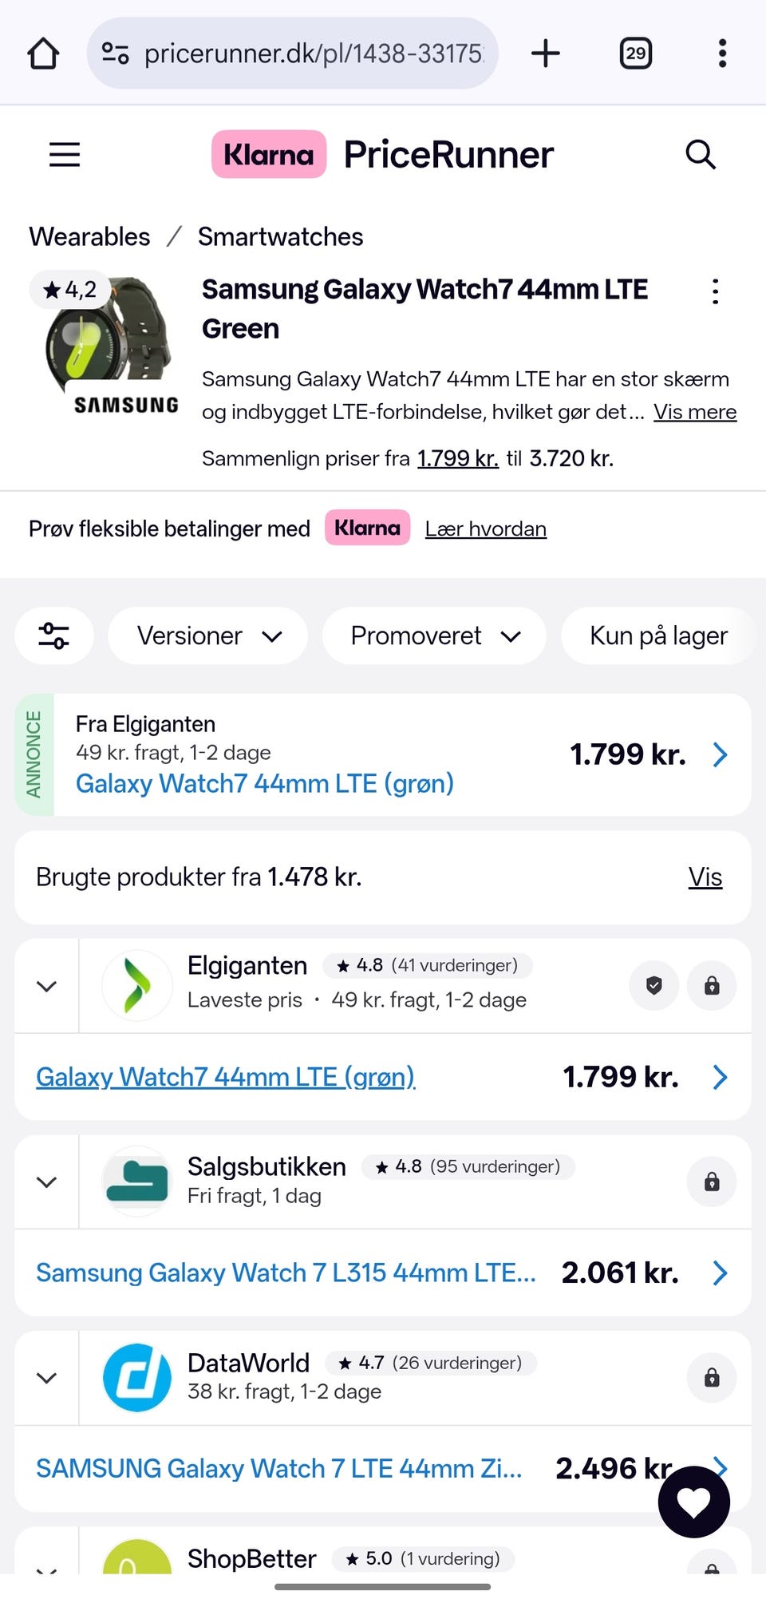Tap the browser home icon

(x=43, y=54)
